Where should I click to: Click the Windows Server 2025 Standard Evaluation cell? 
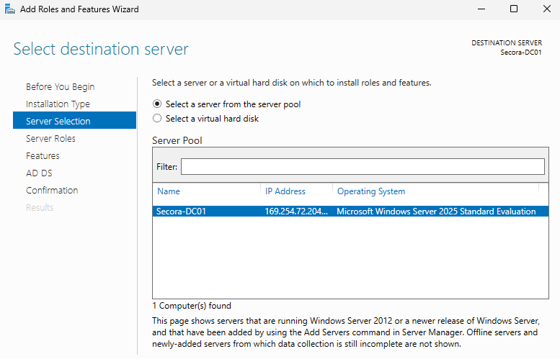click(436, 212)
